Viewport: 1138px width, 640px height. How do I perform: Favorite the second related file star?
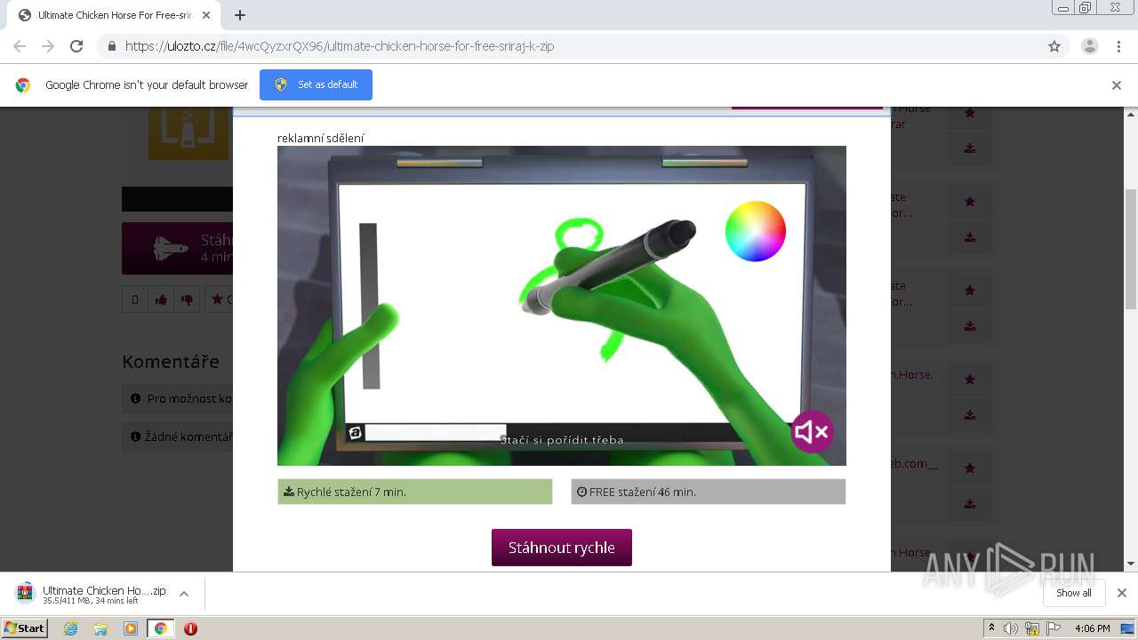pyautogui.click(x=970, y=202)
